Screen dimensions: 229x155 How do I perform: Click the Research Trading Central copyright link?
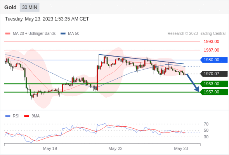tap(196, 34)
